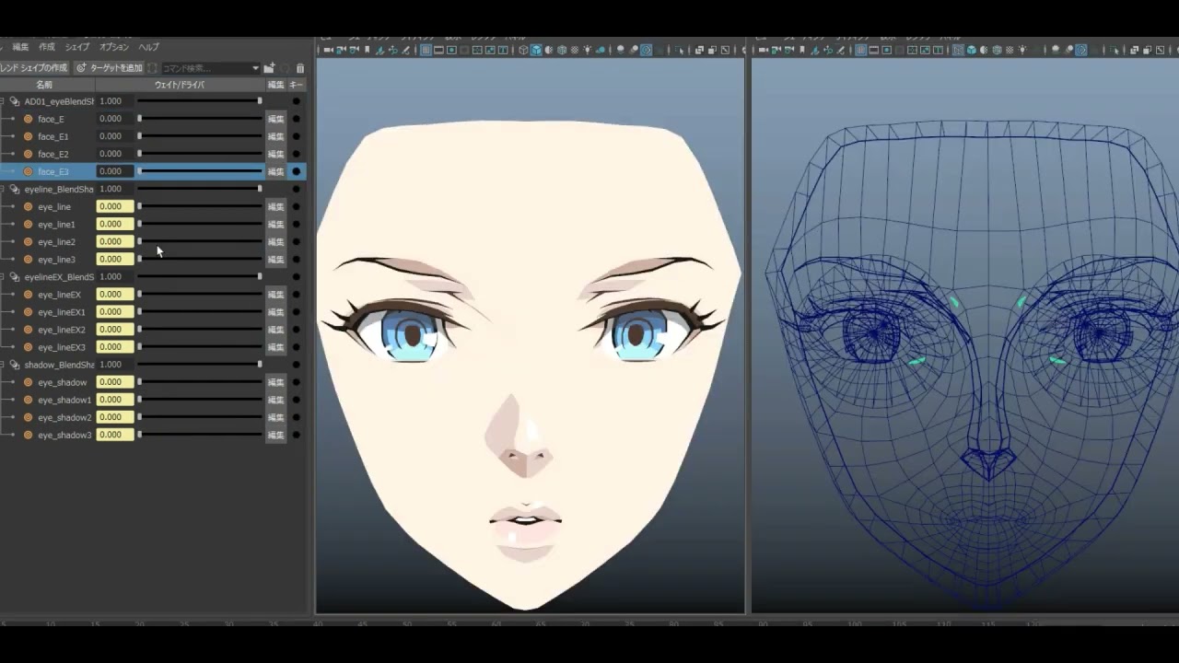Toggle safe title icon in right viewport
1179x663 pixels.
[x=938, y=50]
